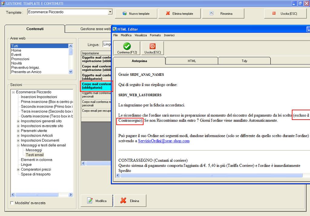Enable the Modalita' avanzata checkbox
Image resolution: width=310 pixels, height=216 pixels.
12,203
